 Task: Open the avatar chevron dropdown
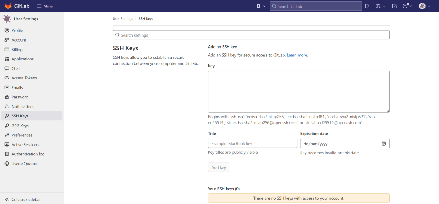click(x=429, y=6)
